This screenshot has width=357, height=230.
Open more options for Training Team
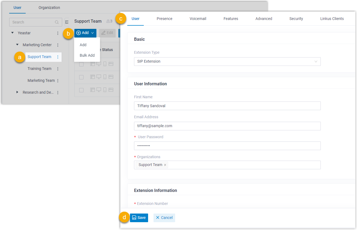click(58, 69)
